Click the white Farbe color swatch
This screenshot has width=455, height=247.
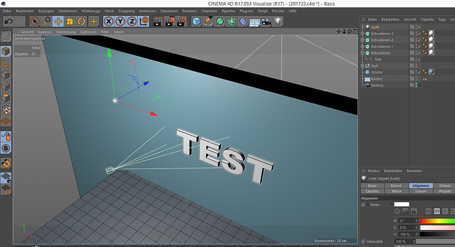pos(402,204)
